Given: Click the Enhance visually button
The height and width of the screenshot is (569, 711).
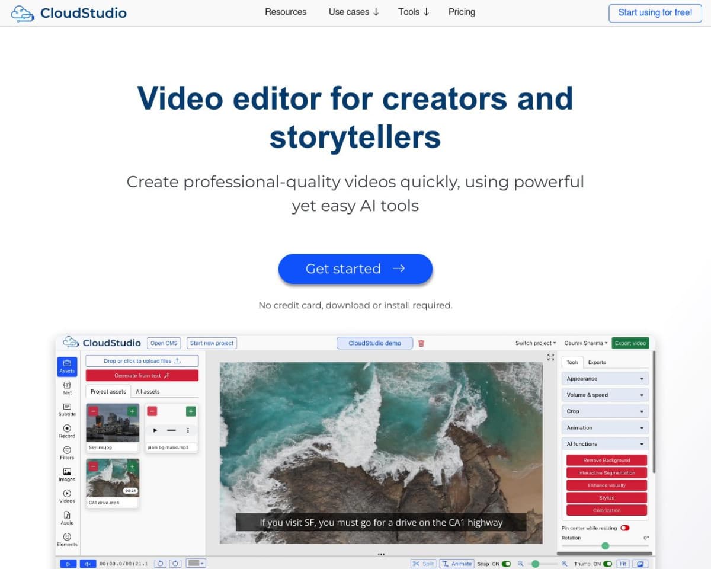Looking at the screenshot, I should coord(607,485).
